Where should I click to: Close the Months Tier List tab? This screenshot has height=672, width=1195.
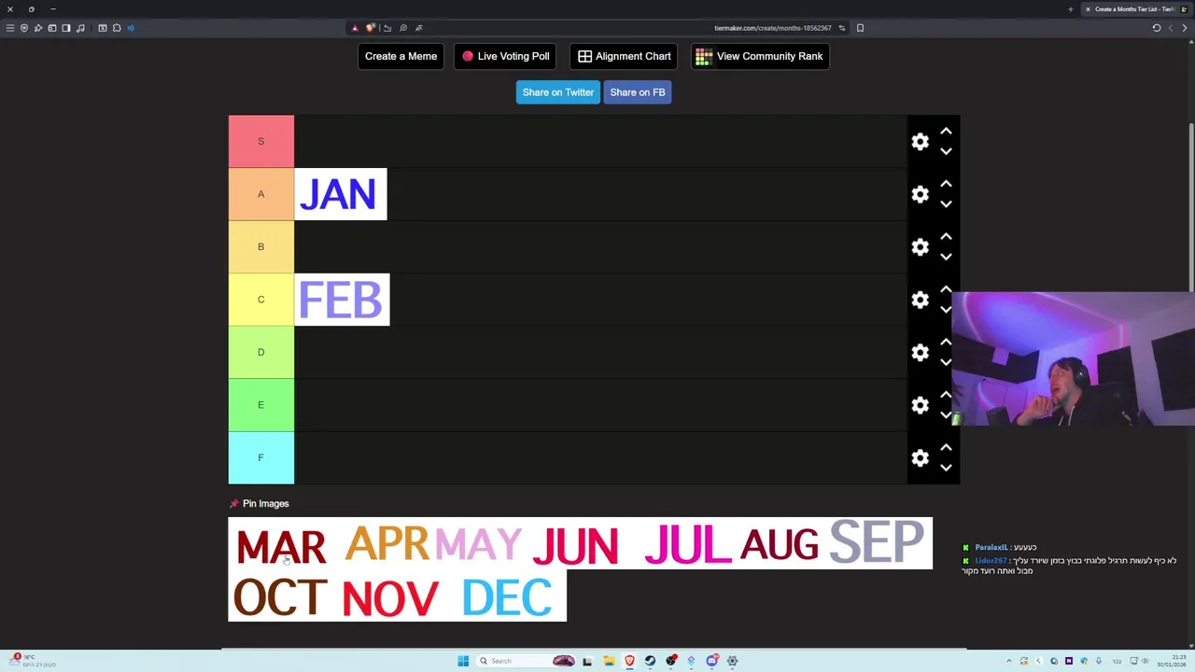click(x=1088, y=9)
